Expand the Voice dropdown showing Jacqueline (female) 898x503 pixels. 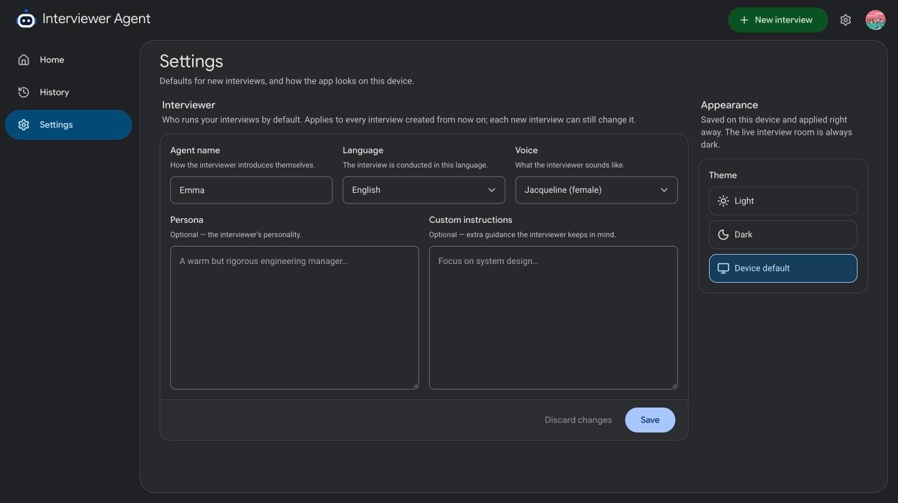[596, 190]
